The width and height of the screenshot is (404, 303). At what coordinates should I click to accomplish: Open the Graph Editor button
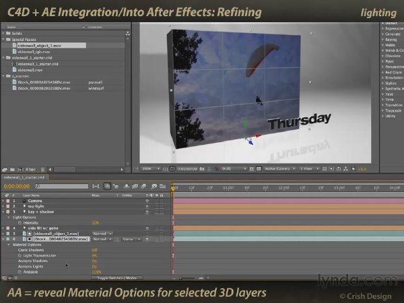pyautogui.click(x=162, y=186)
